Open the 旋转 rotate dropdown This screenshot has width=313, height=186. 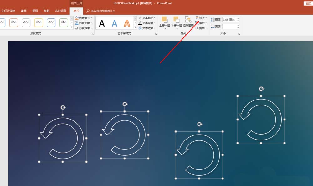pos(201,28)
